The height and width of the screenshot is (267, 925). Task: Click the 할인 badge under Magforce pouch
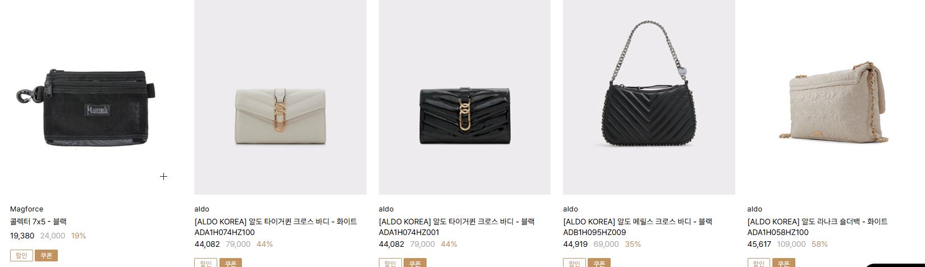pyautogui.click(x=21, y=255)
